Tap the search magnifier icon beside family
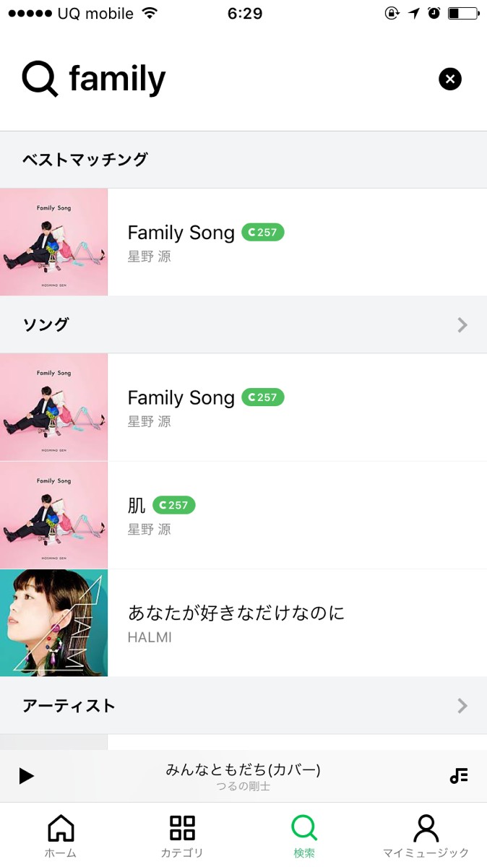 click(40, 79)
